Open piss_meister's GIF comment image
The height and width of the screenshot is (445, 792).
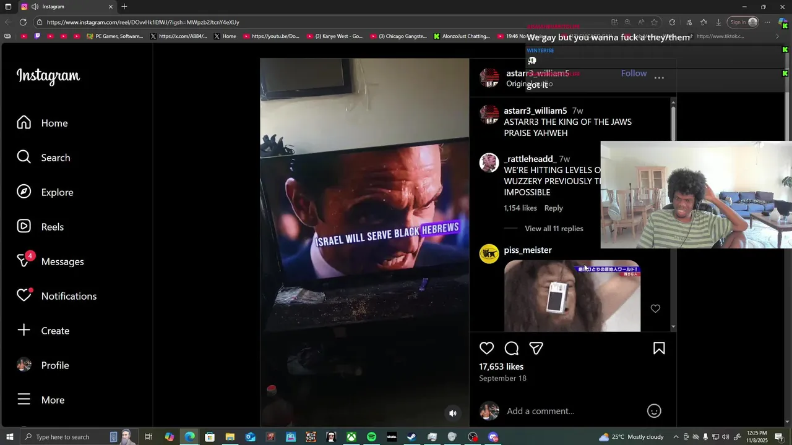pyautogui.click(x=572, y=296)
